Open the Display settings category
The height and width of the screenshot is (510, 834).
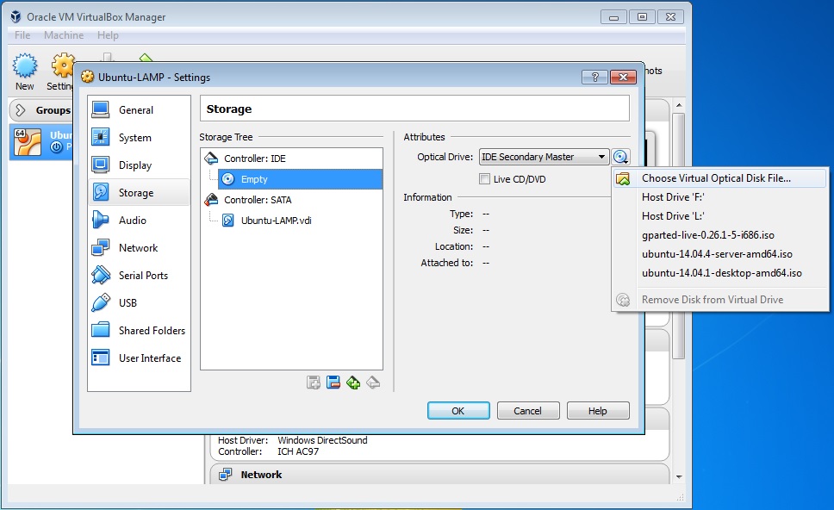[x=139, y=165]
